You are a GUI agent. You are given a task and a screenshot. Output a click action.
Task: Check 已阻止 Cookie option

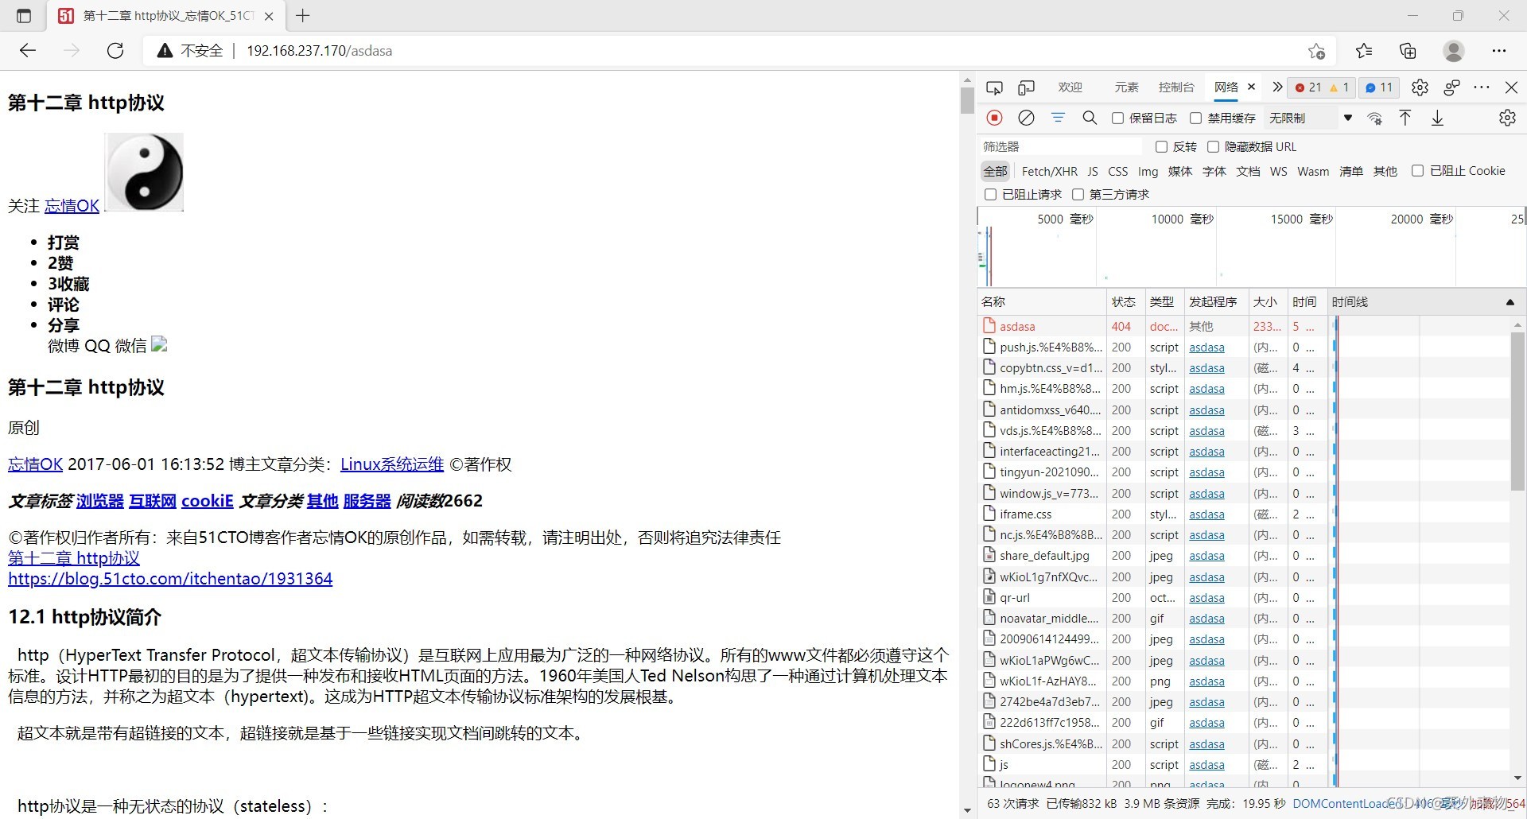1417,171
